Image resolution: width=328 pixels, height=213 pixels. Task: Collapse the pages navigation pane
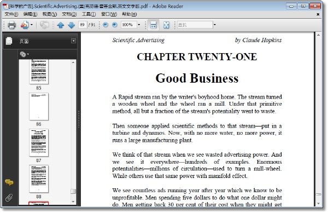[x=73, y=41]
